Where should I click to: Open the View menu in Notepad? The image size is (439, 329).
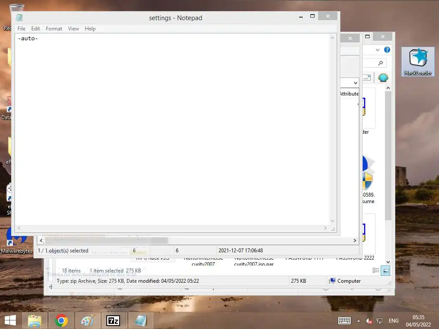[x=73, y=29]
